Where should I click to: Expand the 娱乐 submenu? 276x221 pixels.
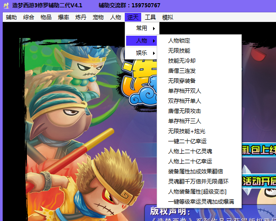click(142, 53)
